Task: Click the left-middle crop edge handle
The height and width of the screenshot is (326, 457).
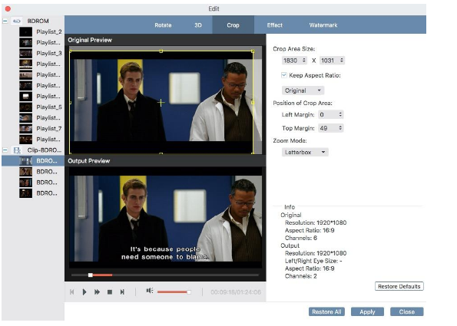Action: tap(70, 103)
